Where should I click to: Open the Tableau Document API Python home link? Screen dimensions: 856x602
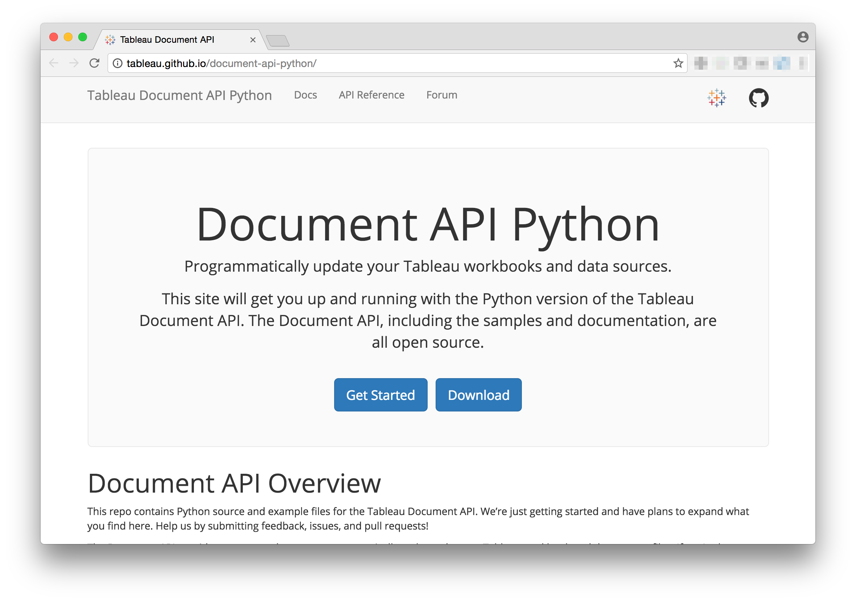pyautogui.click(x=179, y=95)
